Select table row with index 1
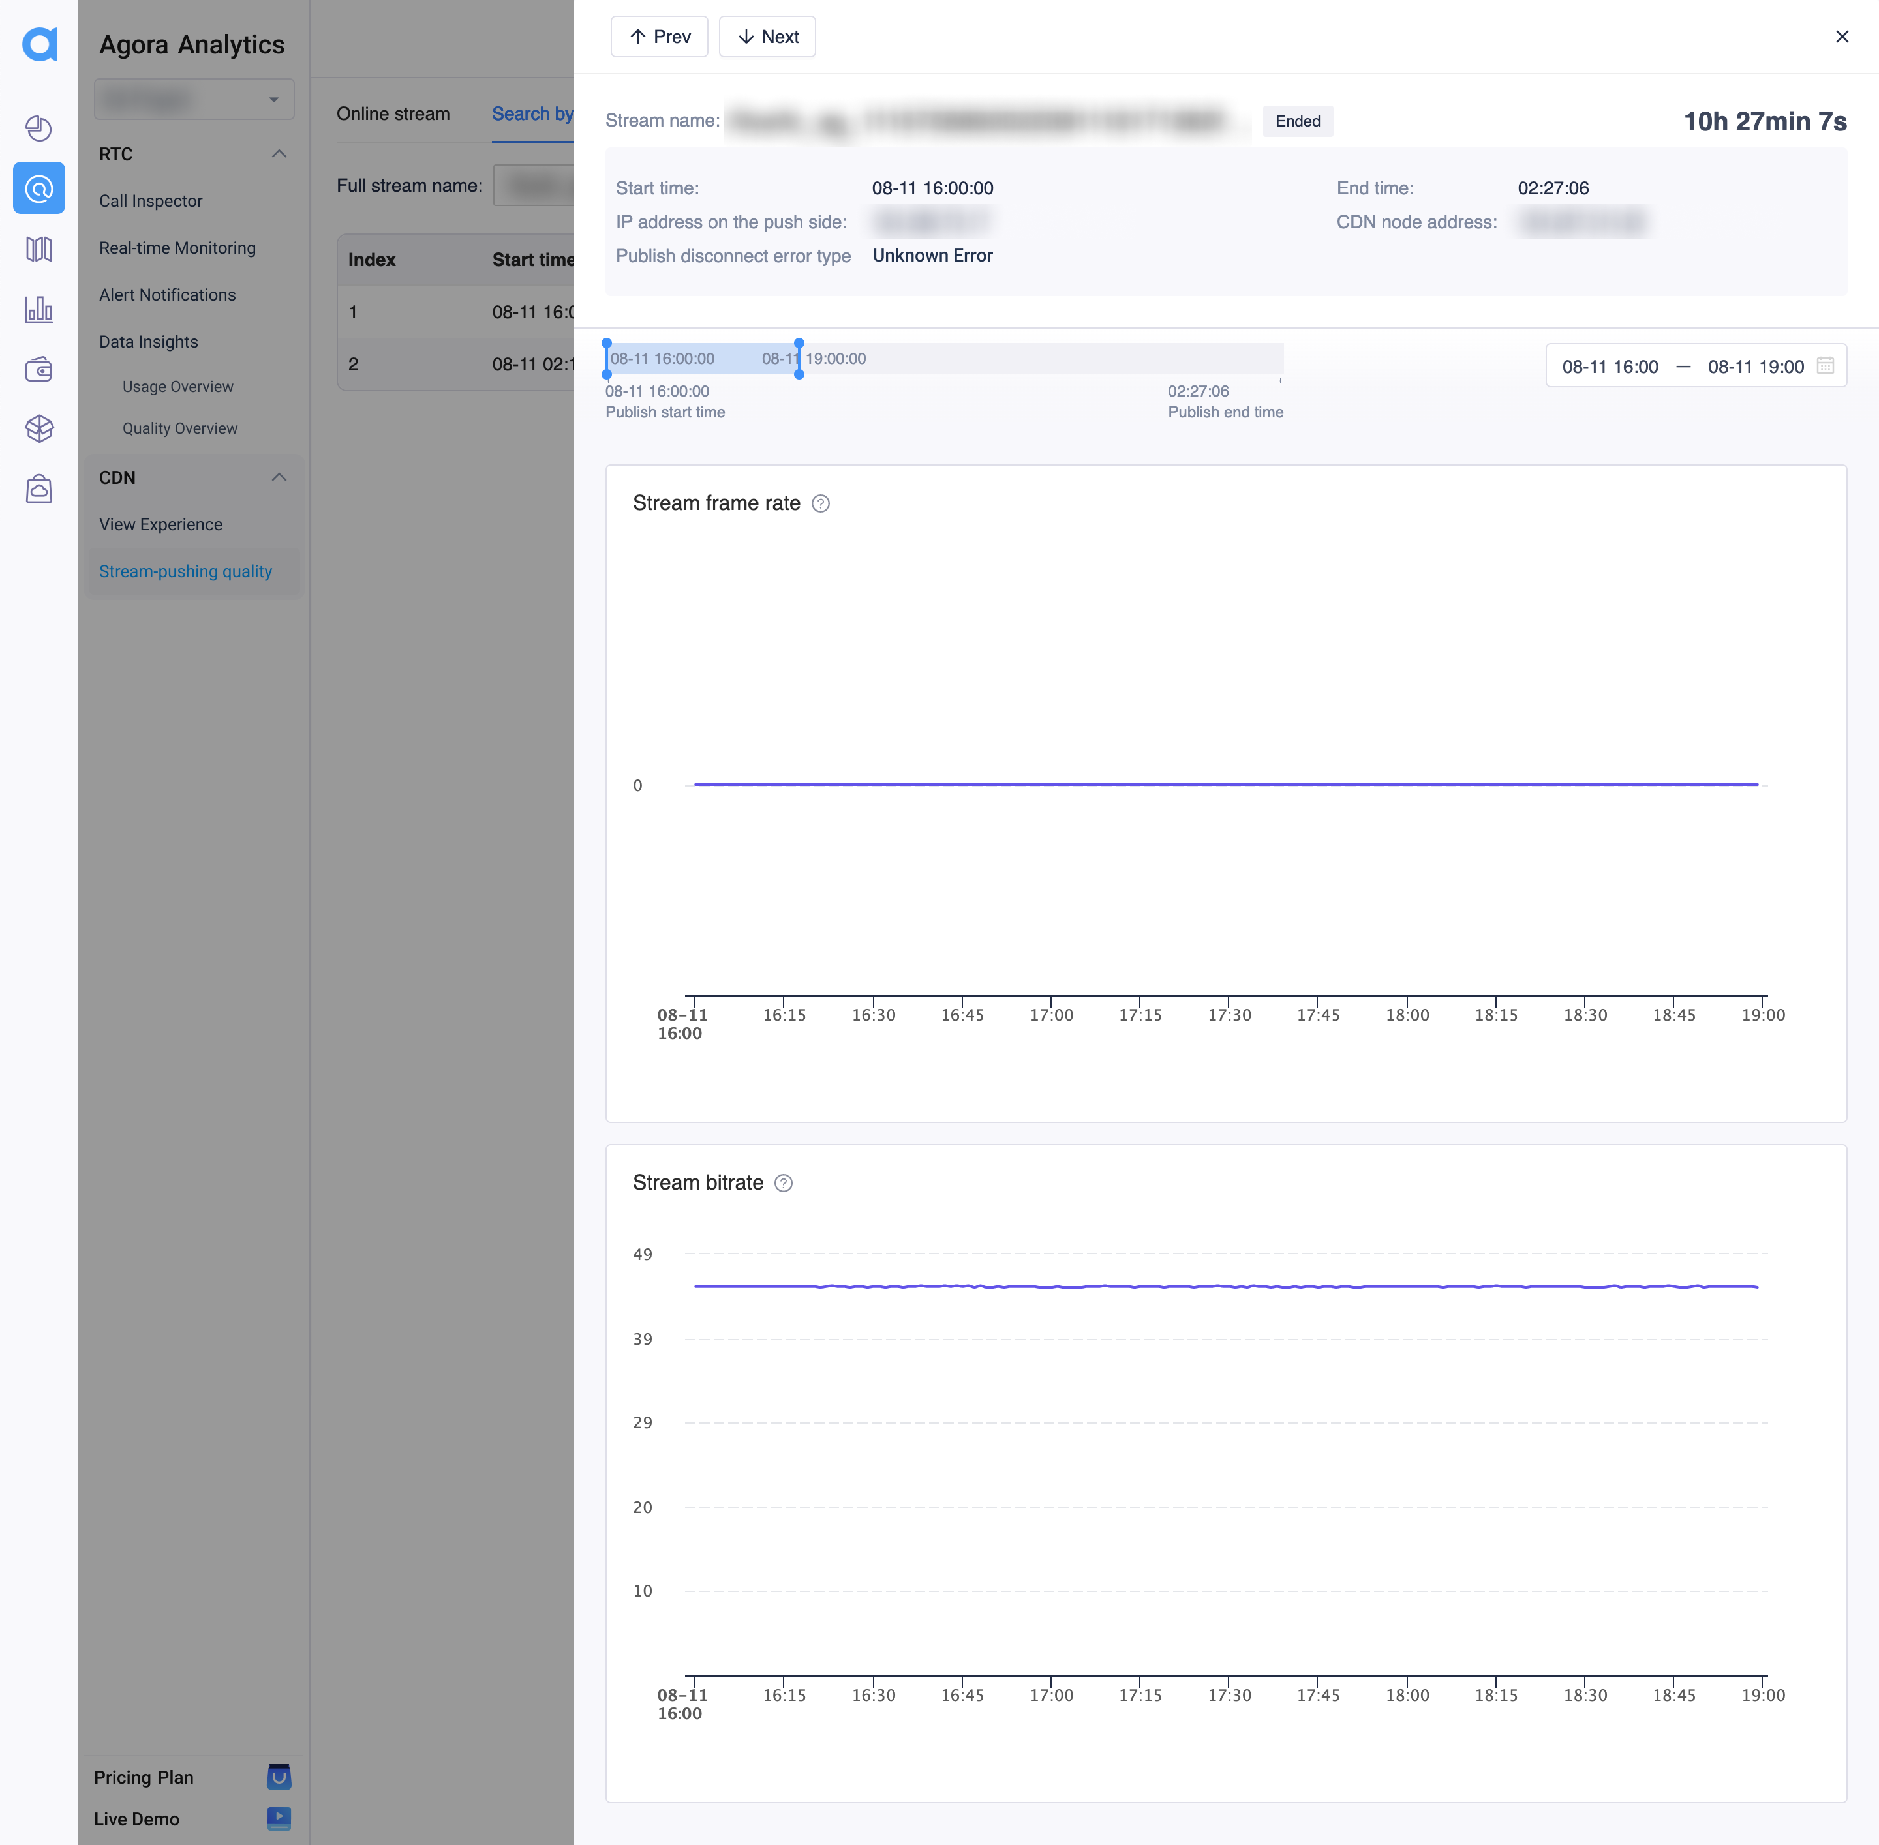Image resolution: width=1879 pixels, height=1845 pixels. (x=455, y=312)
